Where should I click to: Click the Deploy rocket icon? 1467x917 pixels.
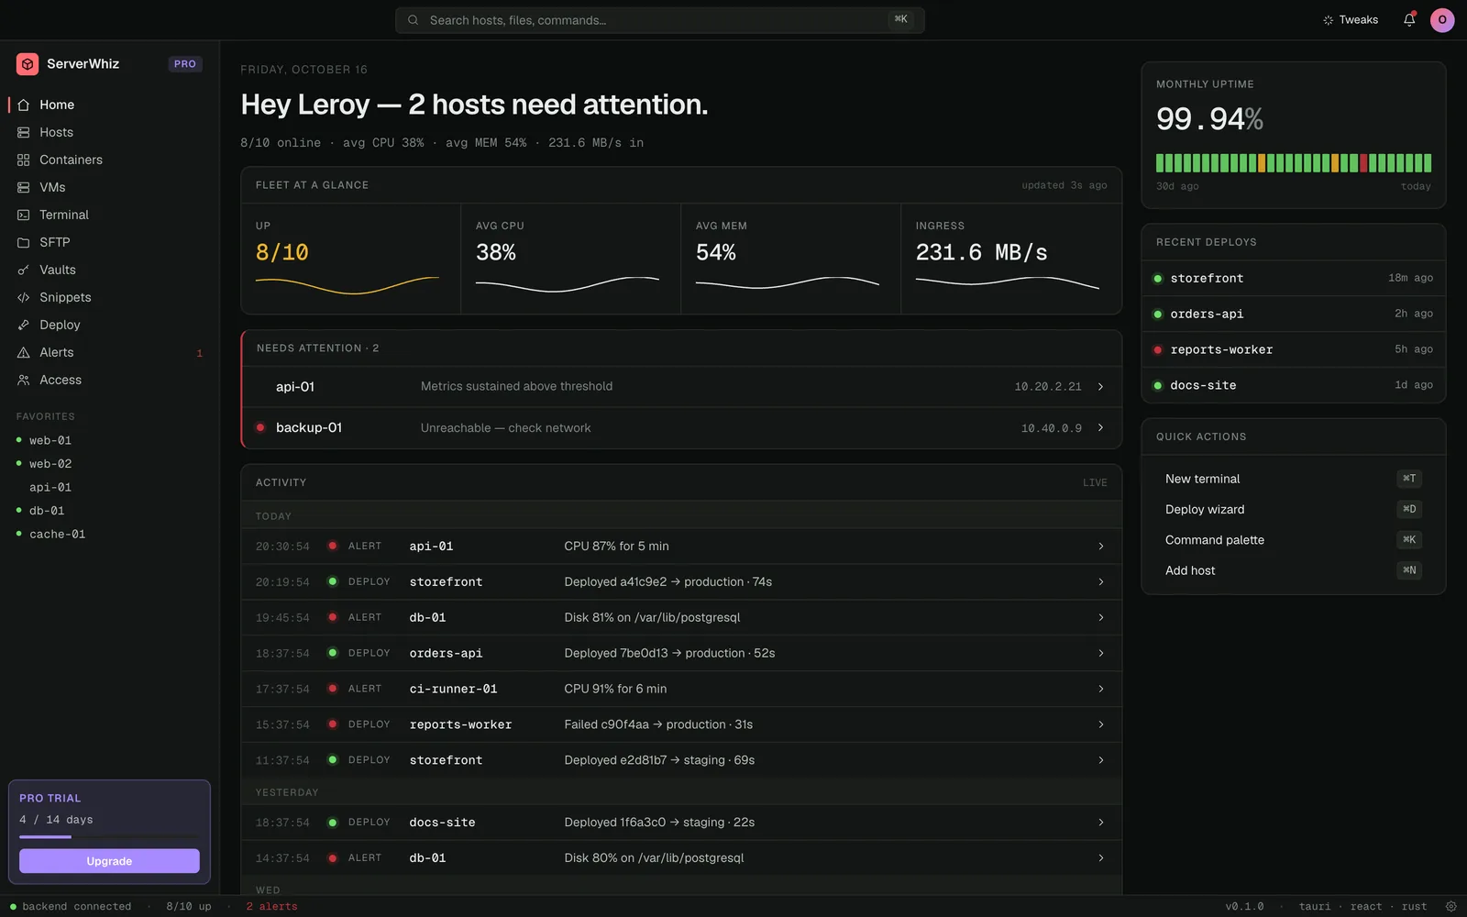point(24,325)
